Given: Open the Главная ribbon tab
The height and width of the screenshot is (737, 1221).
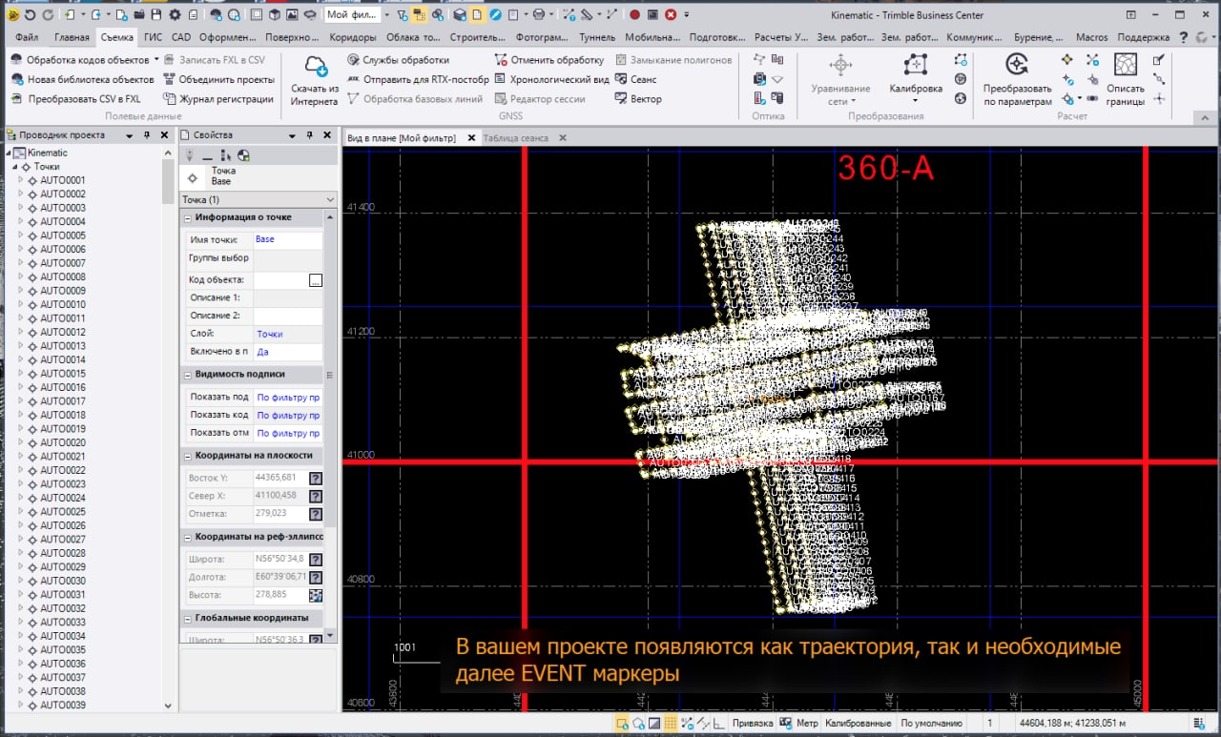Looking at the screenshot, I should [x=72, y=37].
